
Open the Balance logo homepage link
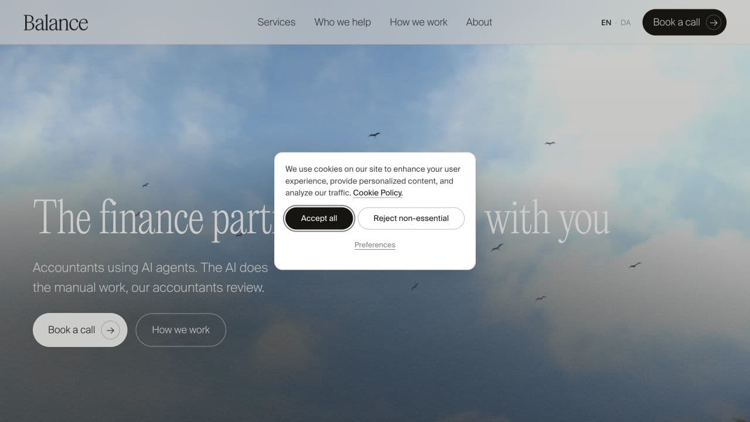coord(56,22)
